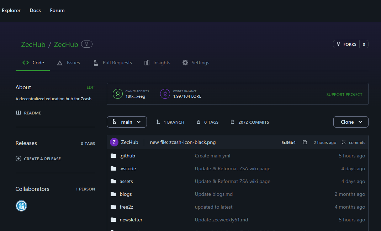Open commit message new file: zcash-icon-black.png
381x231 pixels.
click(x=183, y=142)
